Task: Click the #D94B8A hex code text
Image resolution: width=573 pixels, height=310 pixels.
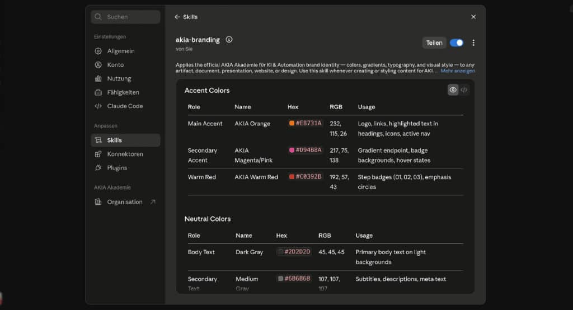Action: click(308, 150)
